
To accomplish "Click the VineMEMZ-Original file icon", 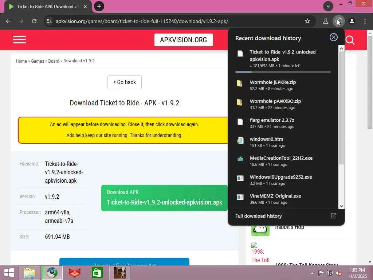I will click(240, 197).
